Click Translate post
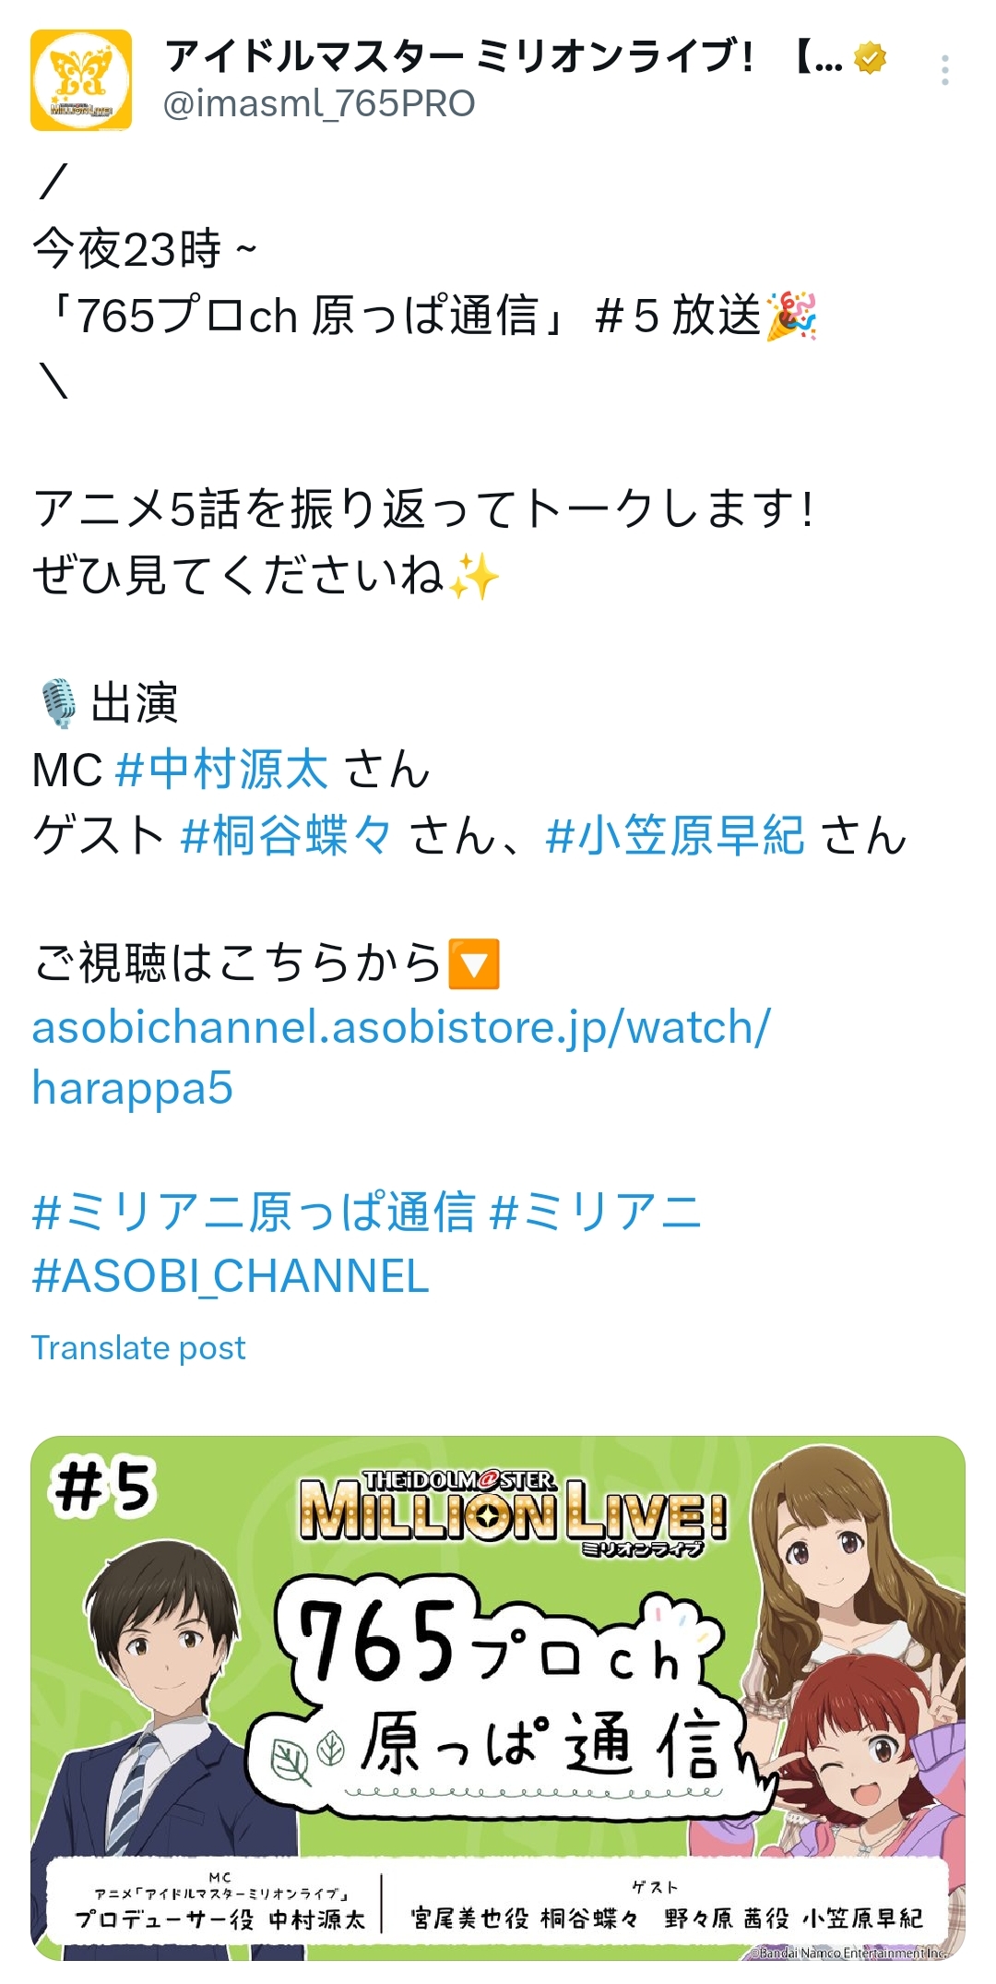 tap(138, 1348)
